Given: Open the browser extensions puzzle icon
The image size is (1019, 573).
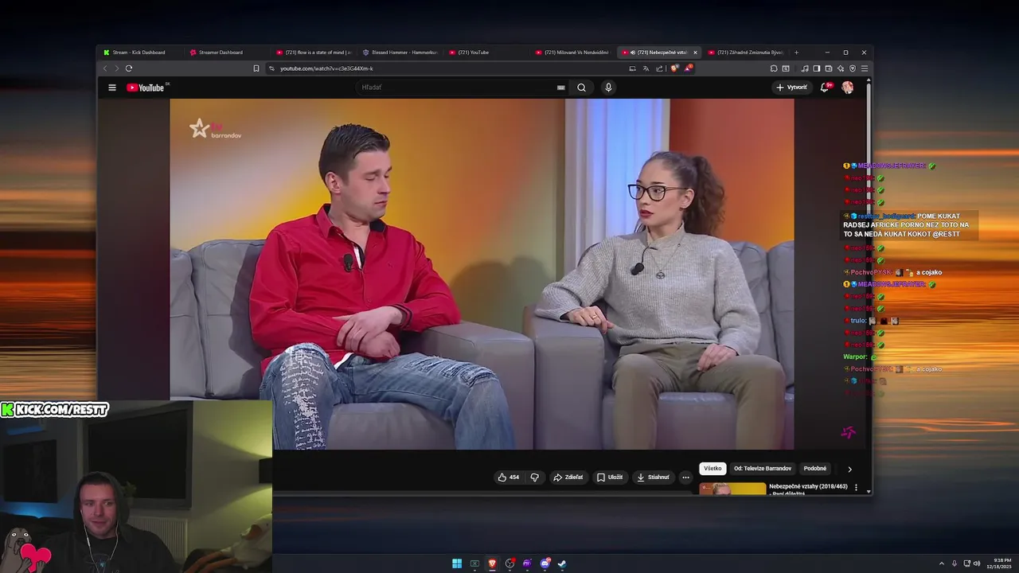Looking at the screenshot, I should [774, 68].
